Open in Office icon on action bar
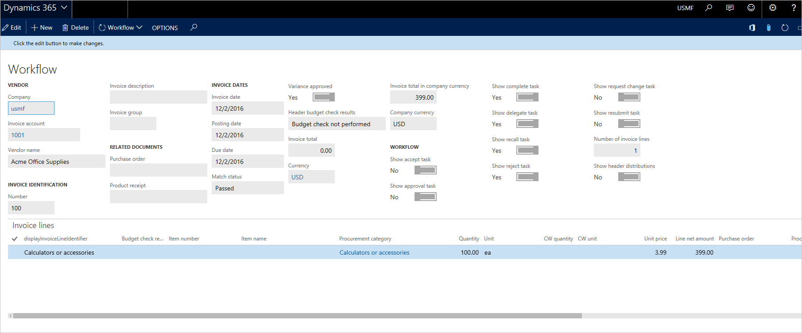The height and width of the screenshot is (333, 802). click(752, 27)
